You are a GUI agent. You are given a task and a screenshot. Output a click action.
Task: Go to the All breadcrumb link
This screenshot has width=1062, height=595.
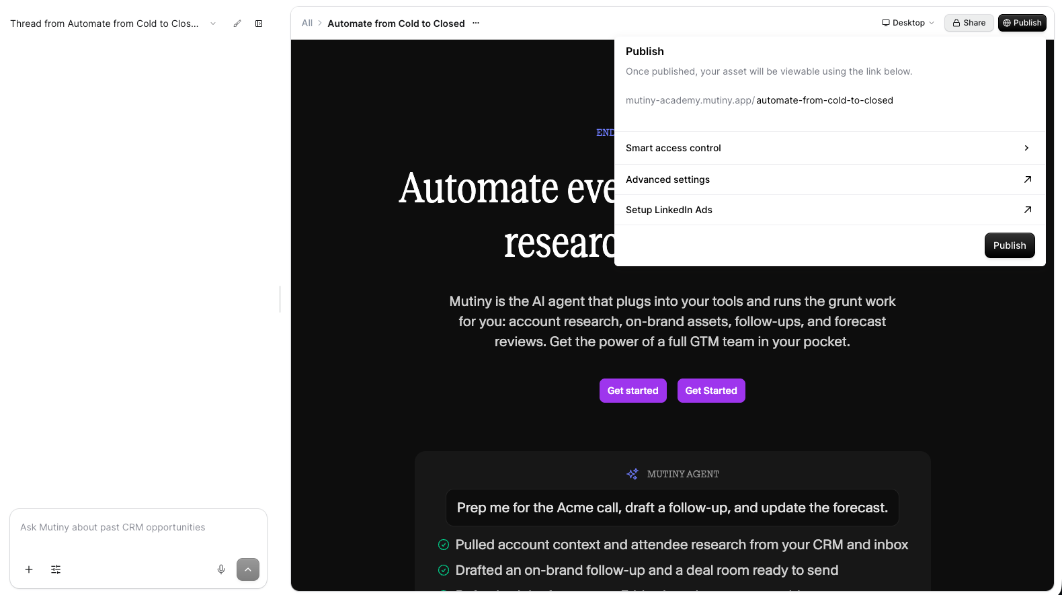click(307, 23)
